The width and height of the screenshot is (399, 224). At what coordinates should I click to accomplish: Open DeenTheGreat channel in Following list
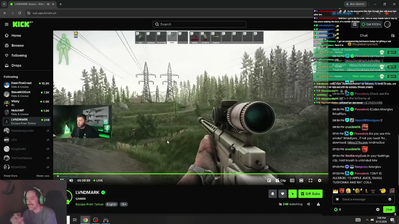(26, 85)
